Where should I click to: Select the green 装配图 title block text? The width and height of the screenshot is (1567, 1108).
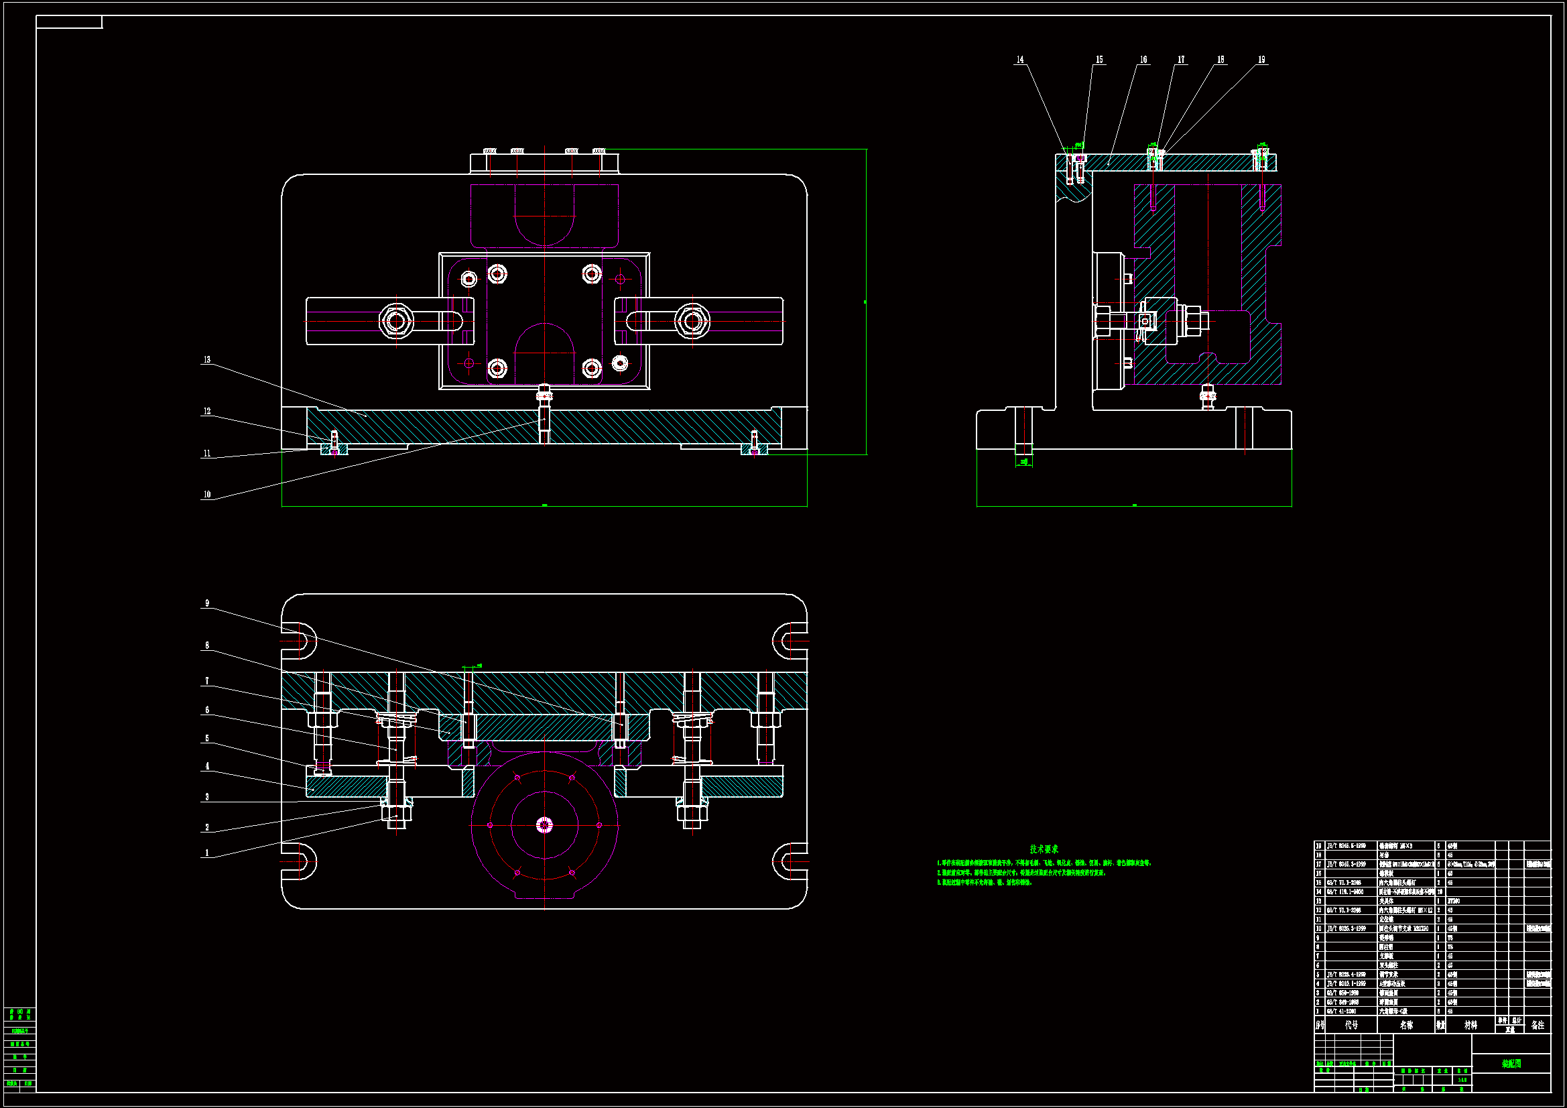click(x=1511, y=1064)
